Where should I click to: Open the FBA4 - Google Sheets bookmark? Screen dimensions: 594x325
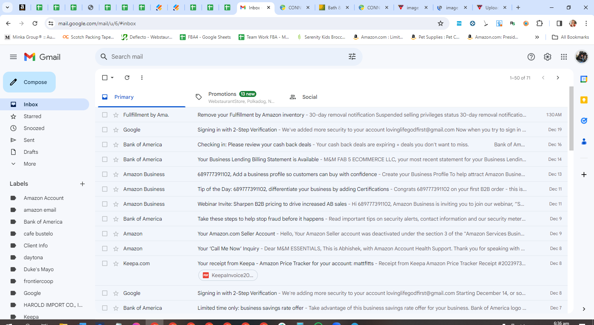(x=205, y=37)
